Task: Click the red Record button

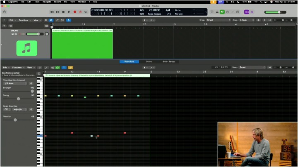Action: (x=75, y=12)
